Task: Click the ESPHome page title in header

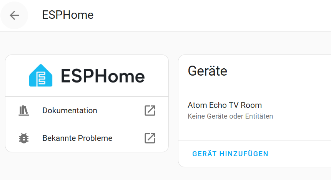Action: click(x=68, y=15)
